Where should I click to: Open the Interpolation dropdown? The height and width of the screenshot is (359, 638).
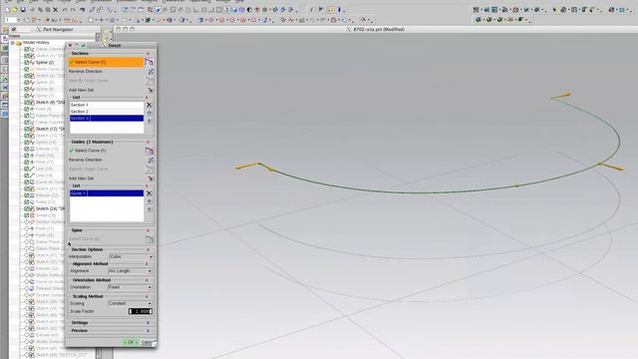[131, 256]
